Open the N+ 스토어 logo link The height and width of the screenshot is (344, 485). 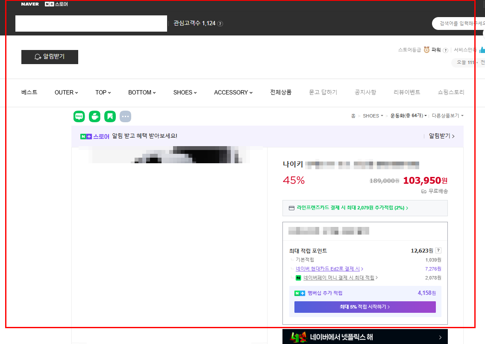tap(56, 4)
